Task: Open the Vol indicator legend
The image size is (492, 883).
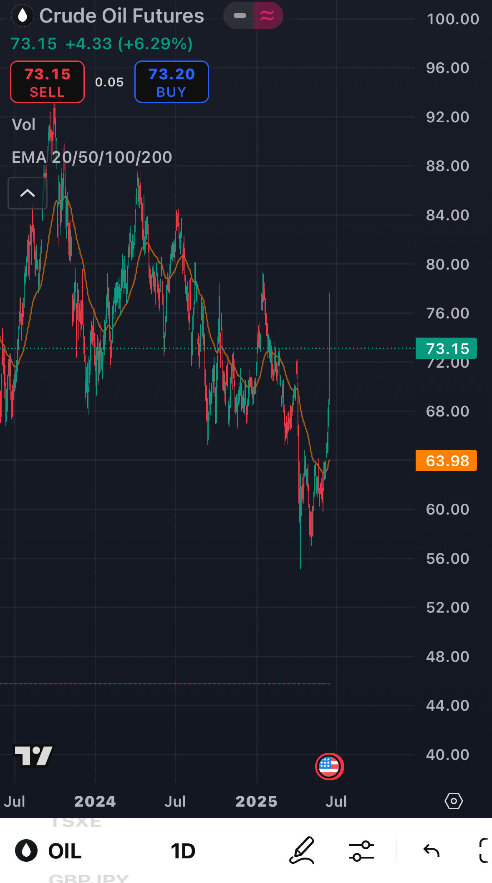Action: (24, 125)
